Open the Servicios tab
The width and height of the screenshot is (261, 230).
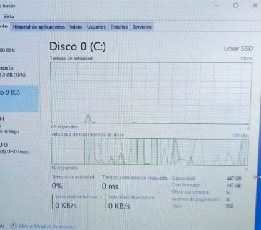coord(142,27)
